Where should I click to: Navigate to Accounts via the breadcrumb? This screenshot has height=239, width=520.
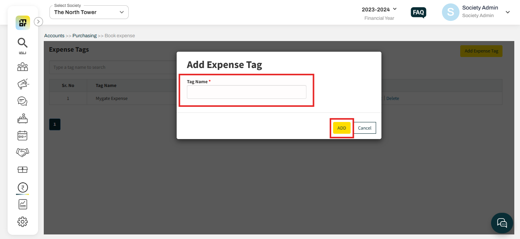click(54, 35)
